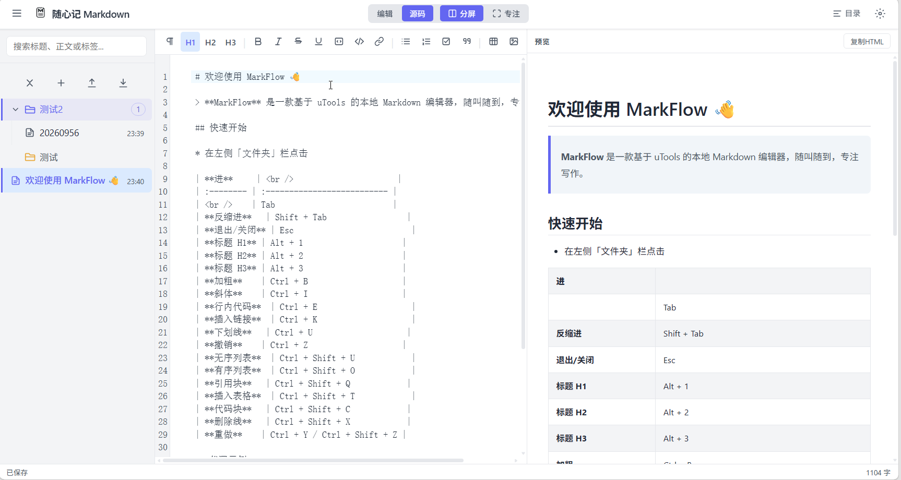
Task: Copy preview with 复制HTML button
Action: click(867, 42)
